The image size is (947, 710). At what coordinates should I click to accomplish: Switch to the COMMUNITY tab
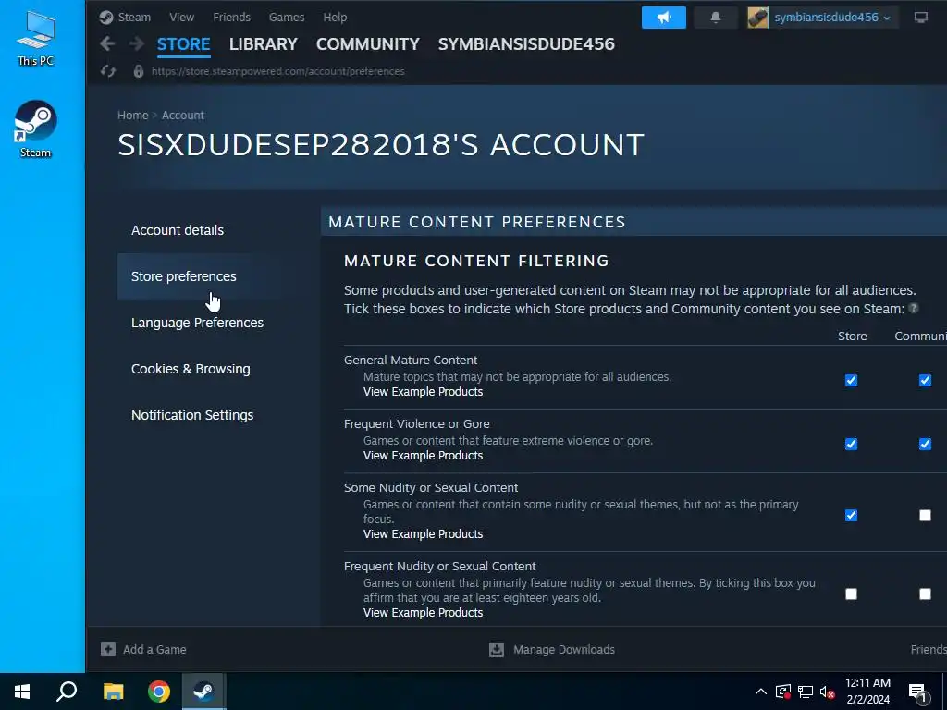pos(368,44)
